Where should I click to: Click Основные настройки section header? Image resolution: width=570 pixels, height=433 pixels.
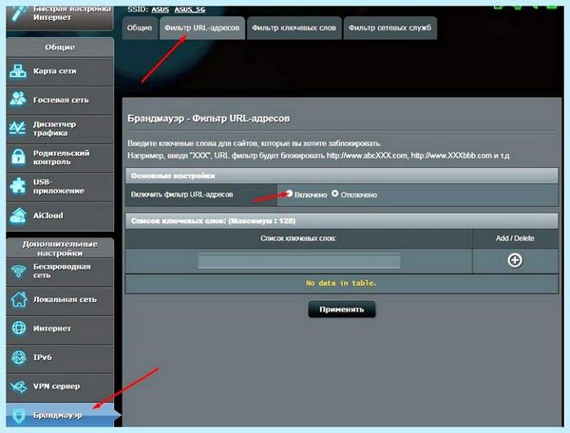tap(342, 176)
